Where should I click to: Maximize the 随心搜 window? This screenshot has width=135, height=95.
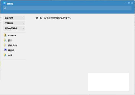point(129,3)
